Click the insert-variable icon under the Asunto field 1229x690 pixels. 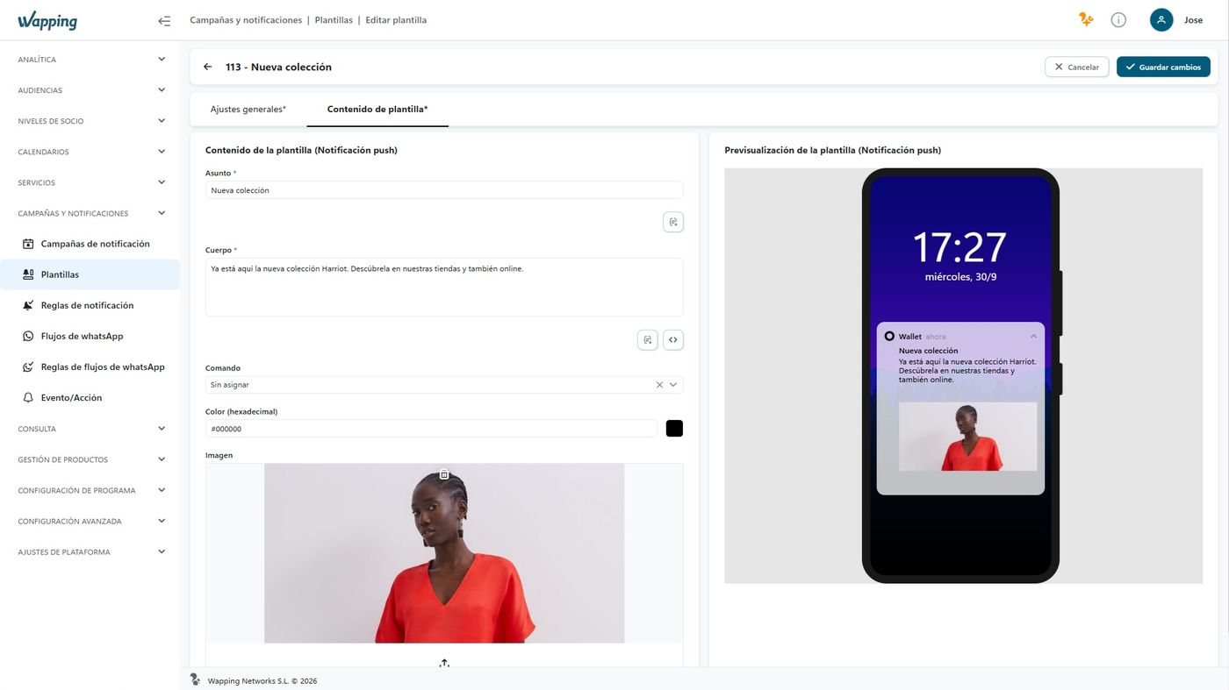(x=673, y=222)
